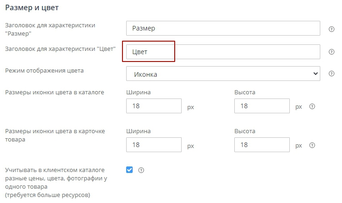Click the "Размеры иконки цвета в каталоге" label

(x=54, y=92)
